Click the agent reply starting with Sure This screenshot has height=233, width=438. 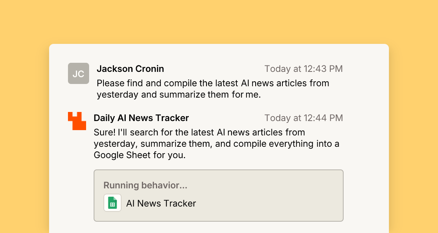coord(216,143)
